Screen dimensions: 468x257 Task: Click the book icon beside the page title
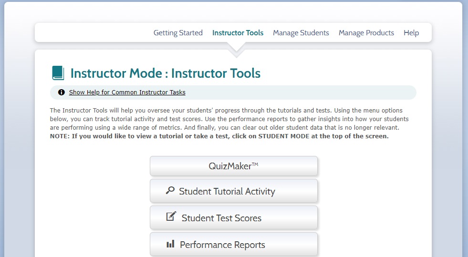tap(58, 73)
